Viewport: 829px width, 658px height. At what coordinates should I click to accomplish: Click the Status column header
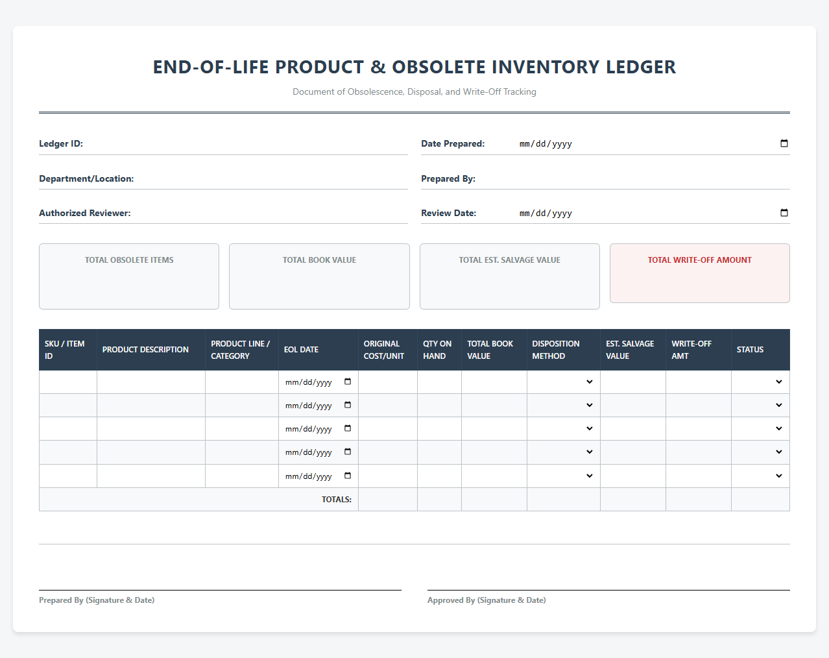pos(760,350)
